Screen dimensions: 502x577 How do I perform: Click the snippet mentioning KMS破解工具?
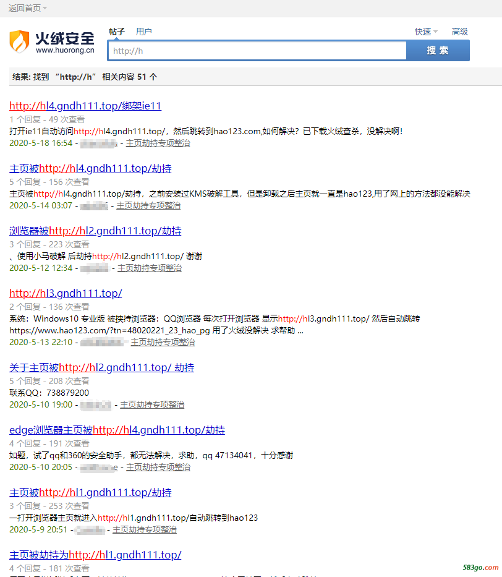[x=240, y=194]
